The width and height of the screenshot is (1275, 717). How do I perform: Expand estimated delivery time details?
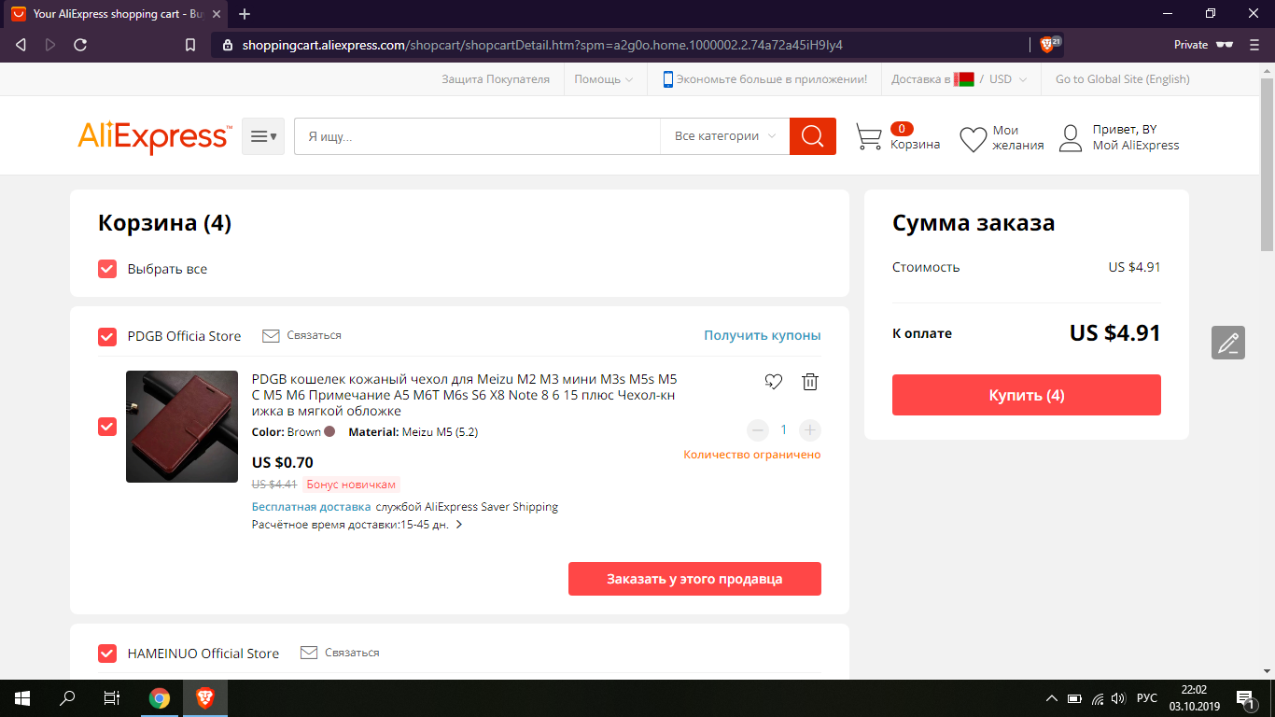click(x=459, y=525)
